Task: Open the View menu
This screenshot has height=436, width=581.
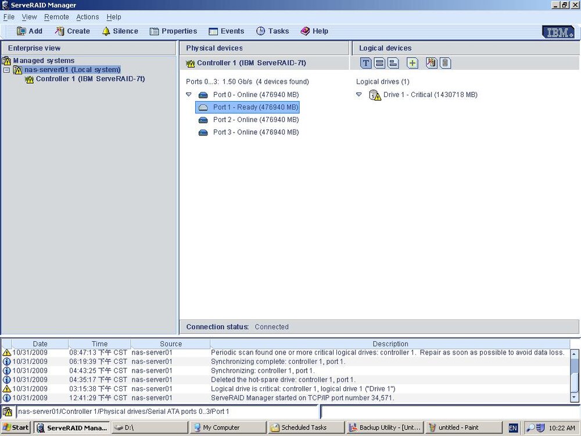Action: [x=29, y=17]
